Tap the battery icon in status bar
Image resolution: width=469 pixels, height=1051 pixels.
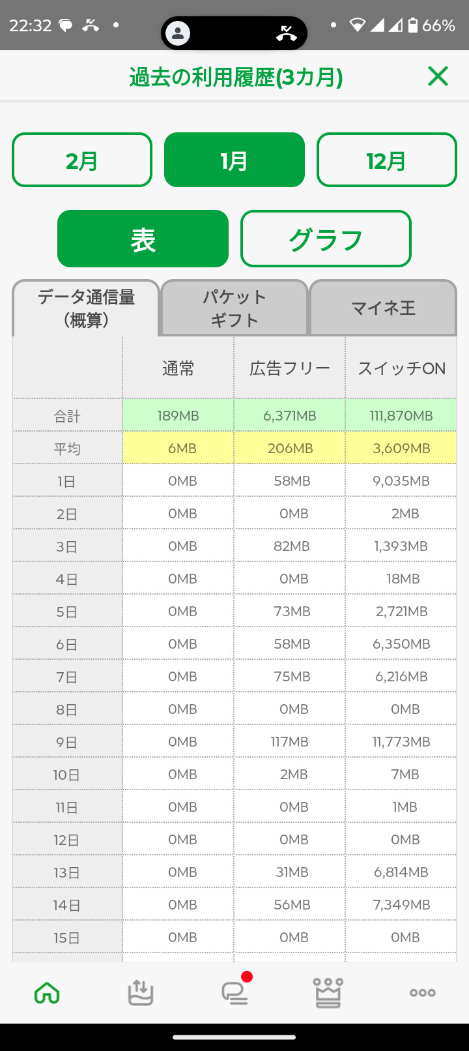click(412, 25)
